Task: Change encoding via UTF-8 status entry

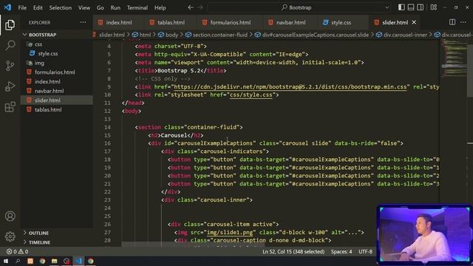Action: [x=365, y=251]
